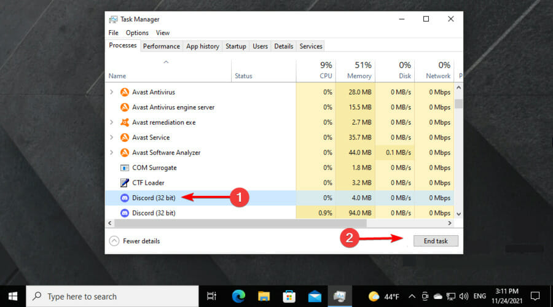
Task: Expand the Avast Antivirus process group
Action: (x=111, y=92)
